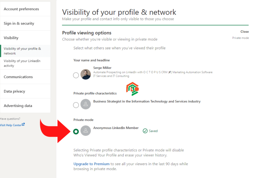The height and width of the screenshot is (178, 265).
Task: Click the external link icon by Help Center
Action: pos(23,125)
